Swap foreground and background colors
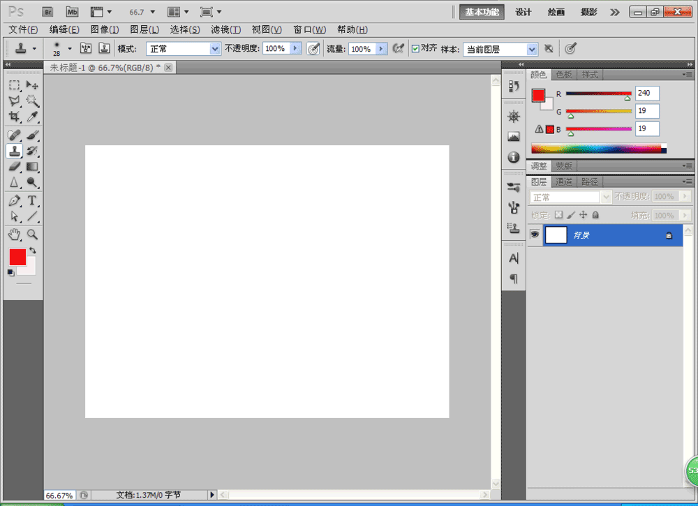The height and width of the screenshot is (506, 698). coord(33,250)
